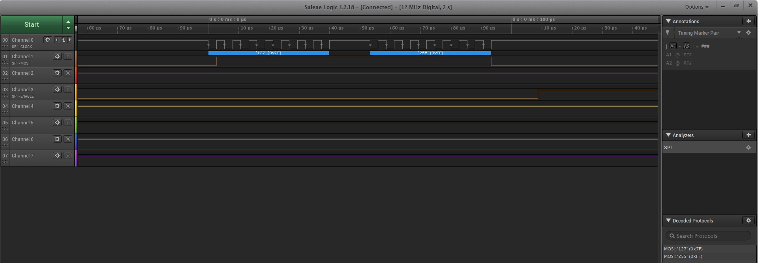Viewport: 758px width, 263px height.
Task: Collapse the Decoded Protocols panel
Action: point(668,220)
